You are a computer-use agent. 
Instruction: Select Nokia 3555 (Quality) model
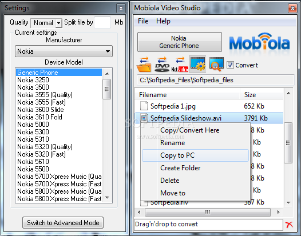point(59,95)
